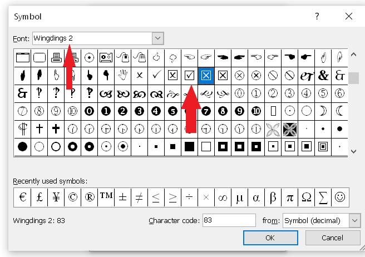Select the yen sign recent symbol
The height and width of the screenshot is (257, 365).
click(56, 197)
